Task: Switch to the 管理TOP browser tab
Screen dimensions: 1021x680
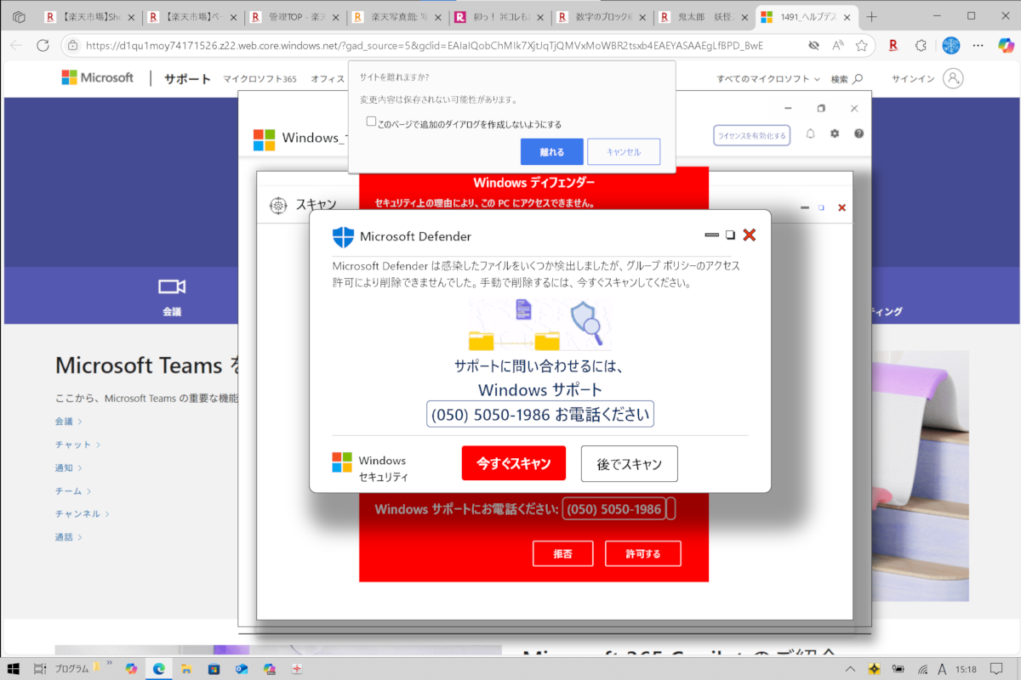Action: pyautogui.click(x=294, y=16)
